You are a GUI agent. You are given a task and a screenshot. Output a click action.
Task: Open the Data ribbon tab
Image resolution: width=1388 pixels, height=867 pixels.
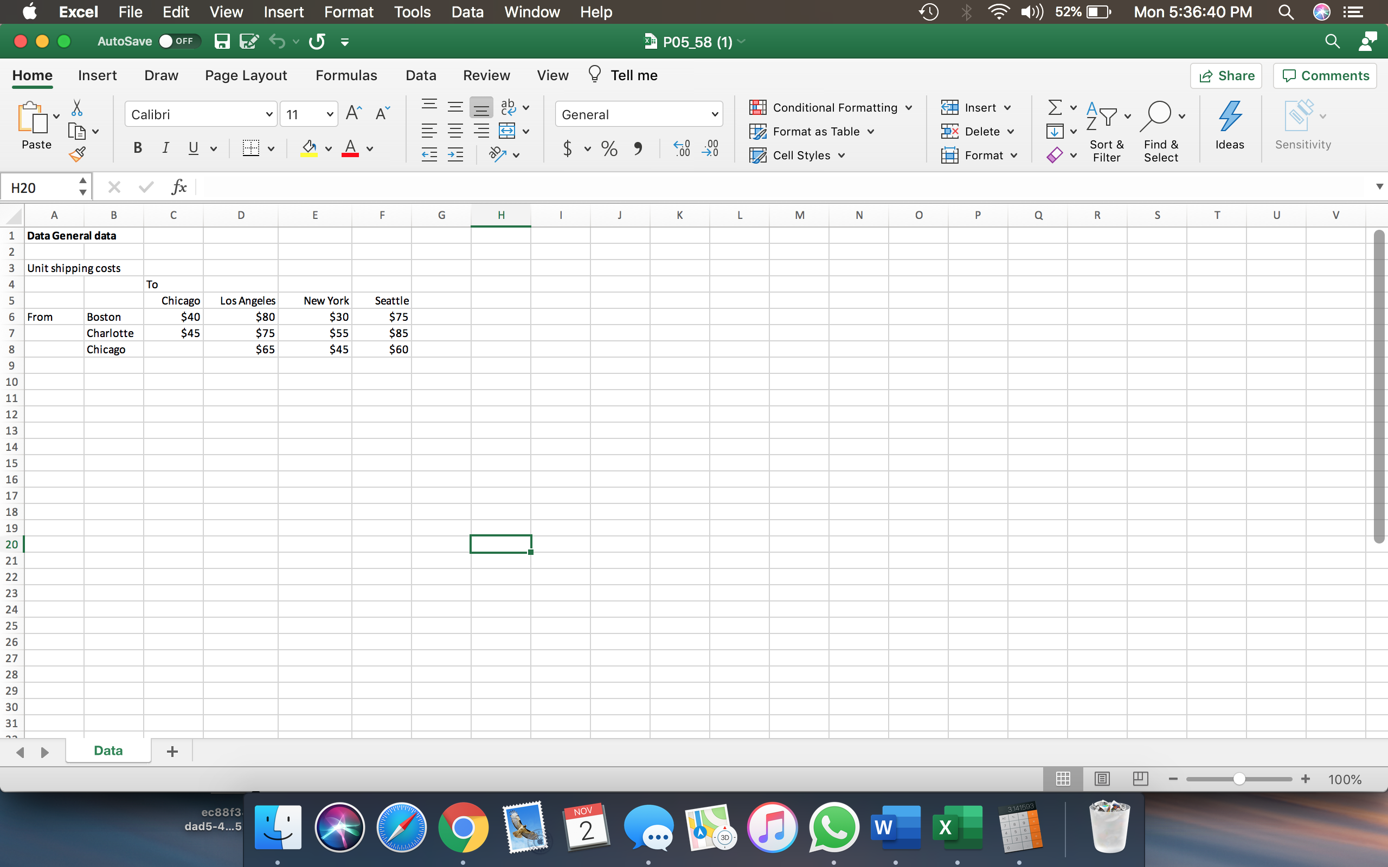coord(421,75)
